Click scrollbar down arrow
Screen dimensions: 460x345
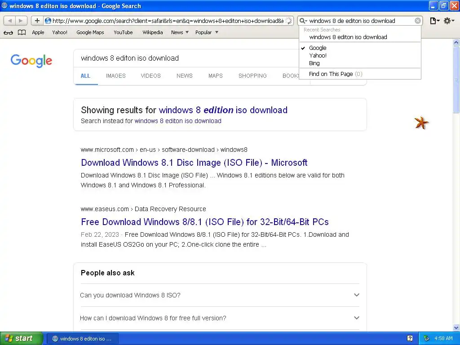[456, 327]
